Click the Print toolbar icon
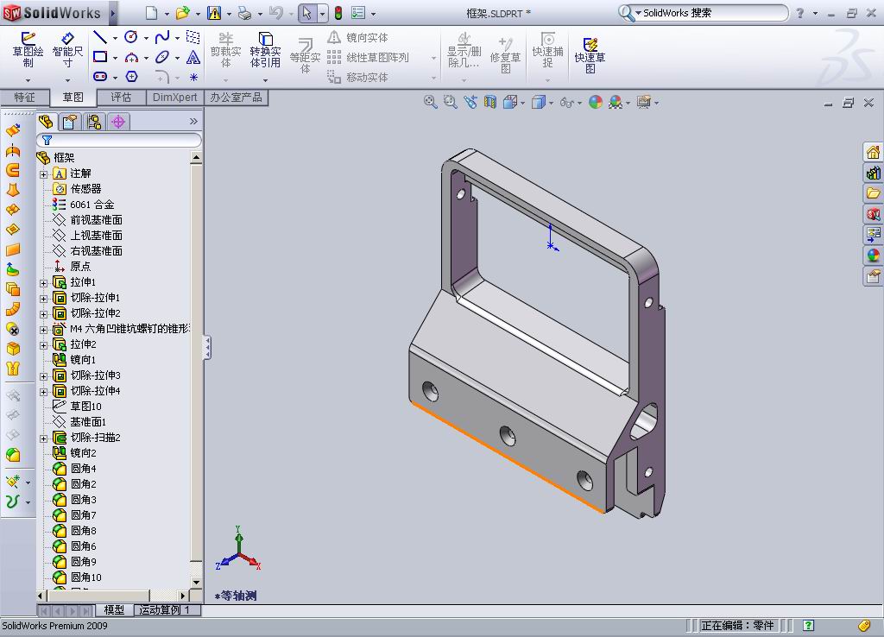Screen dimensions: 884x637 pyautogui.click(x=244, y=13)
